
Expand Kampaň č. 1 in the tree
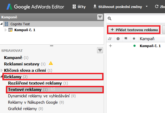6,30
